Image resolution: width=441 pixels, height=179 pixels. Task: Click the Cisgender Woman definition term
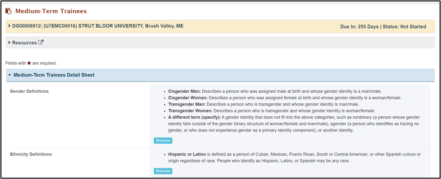tap(188, 98)
